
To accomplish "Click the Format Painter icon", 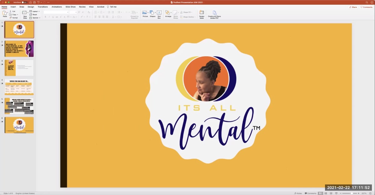I will pos(10,18).
